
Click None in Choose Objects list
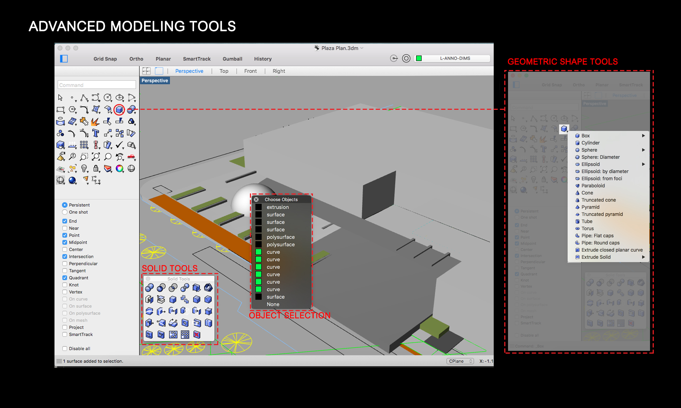click(x=273, y=304)
